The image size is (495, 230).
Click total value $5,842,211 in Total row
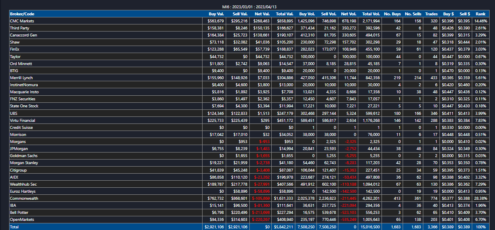click(283, 227)
